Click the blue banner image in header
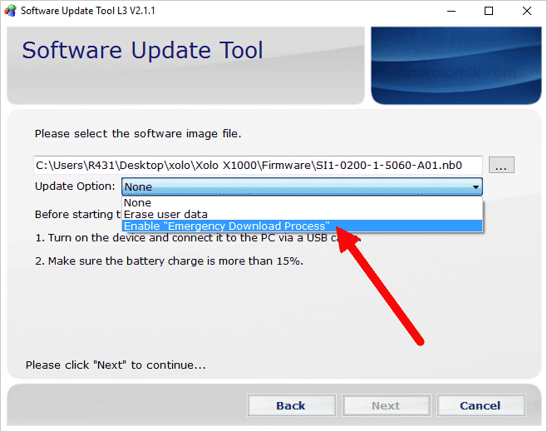Screen dimensions: 547x432 coord(456,65)
